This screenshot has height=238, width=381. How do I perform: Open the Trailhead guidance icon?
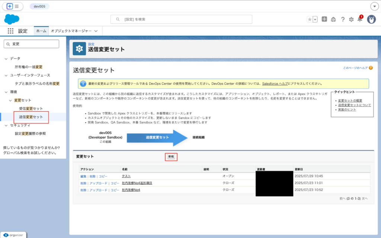(333, 20)
